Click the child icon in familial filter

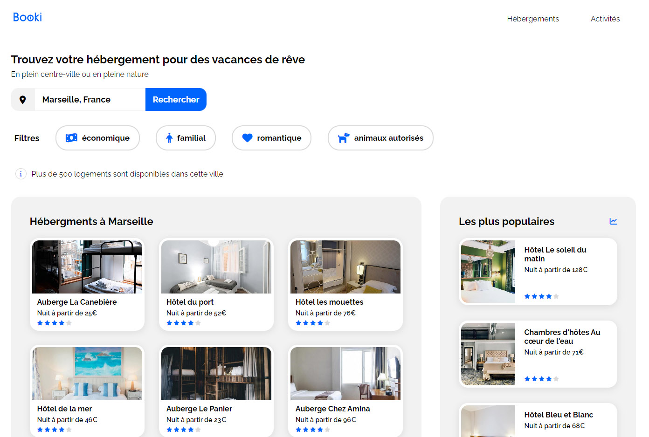click(x=169, y=138)
